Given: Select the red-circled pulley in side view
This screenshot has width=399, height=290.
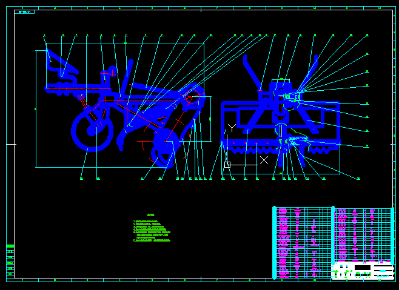Looking at the screenshot, I should [193, 97].
